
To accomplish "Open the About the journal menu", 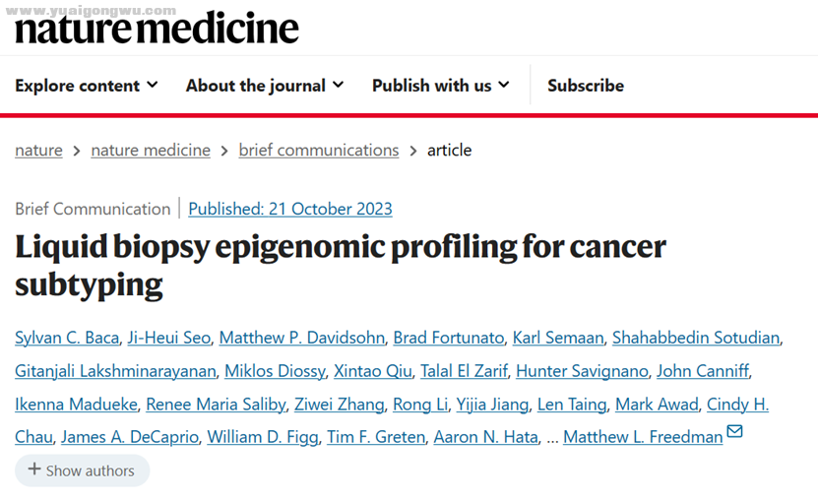I will pyautogui.click(x=265, y=86).
